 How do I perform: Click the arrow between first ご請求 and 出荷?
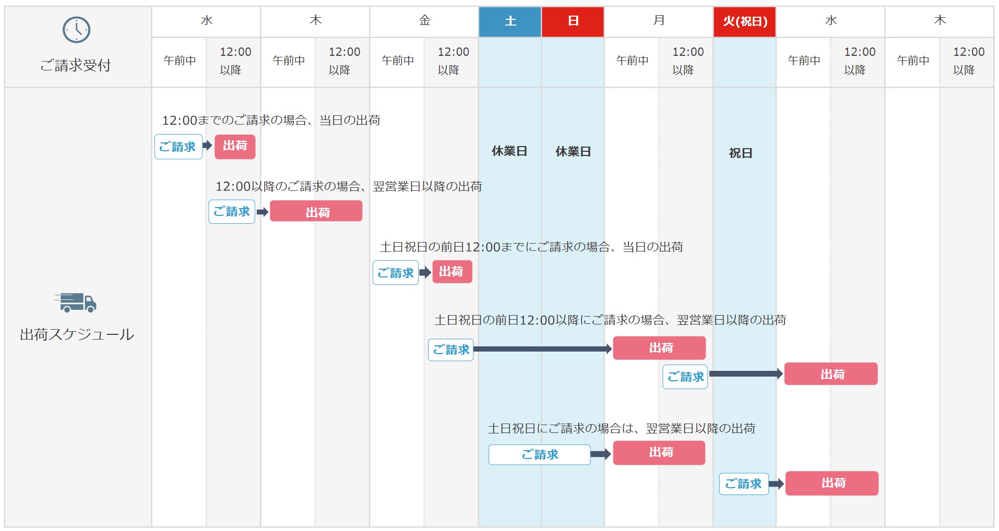tap(208, 146)
